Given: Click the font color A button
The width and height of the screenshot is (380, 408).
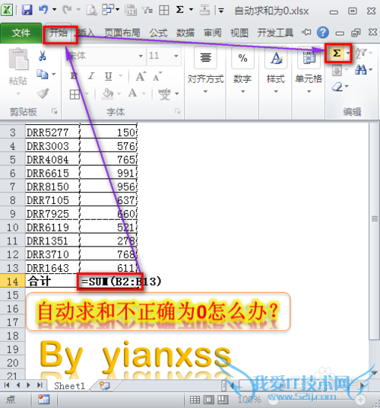Looking at the screenshot, I should pos(132,93).
